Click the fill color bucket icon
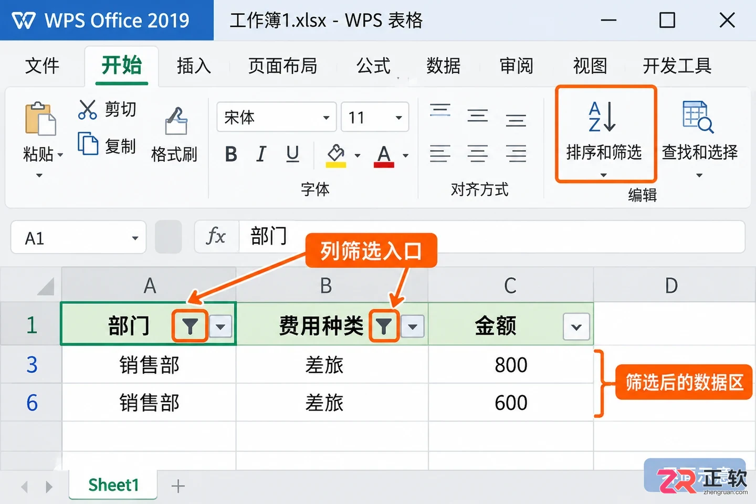 (336, 155)
